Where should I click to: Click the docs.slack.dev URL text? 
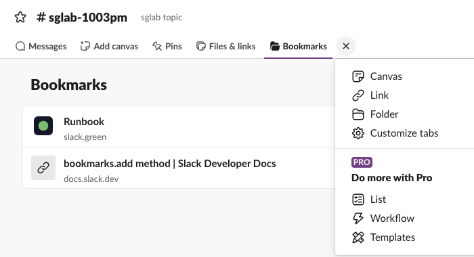coord(91,179)
